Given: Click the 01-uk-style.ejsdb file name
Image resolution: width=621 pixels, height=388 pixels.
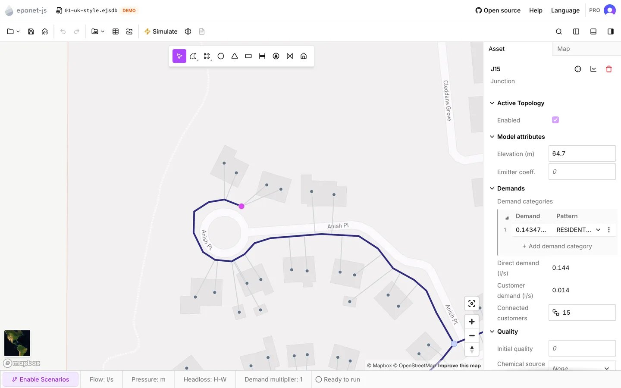Looking at the screenshot, I should click(91, 10).
